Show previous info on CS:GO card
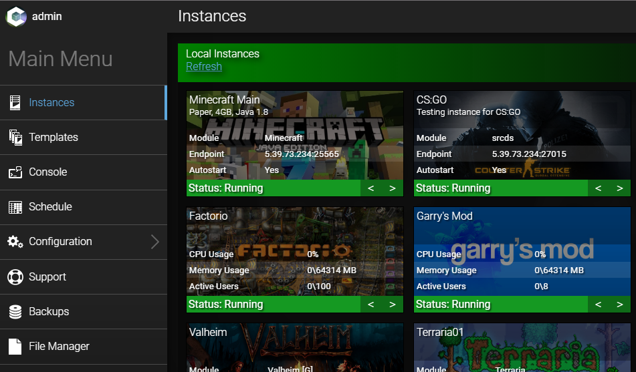 pos(598,188)
